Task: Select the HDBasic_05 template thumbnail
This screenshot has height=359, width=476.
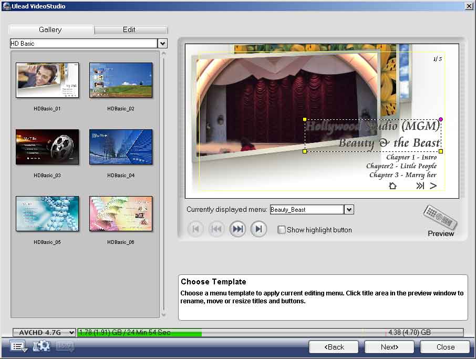Action: [x=47, y=213]
